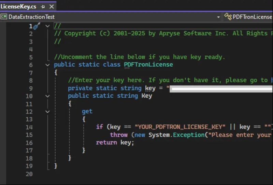Click line number 14 in the margin
The image size is (273, 185).
pyautogui.click(x=29, y=127)
